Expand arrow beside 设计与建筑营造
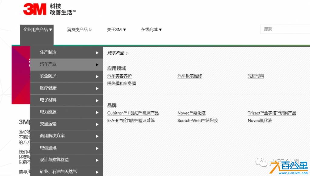 point(97,160)
